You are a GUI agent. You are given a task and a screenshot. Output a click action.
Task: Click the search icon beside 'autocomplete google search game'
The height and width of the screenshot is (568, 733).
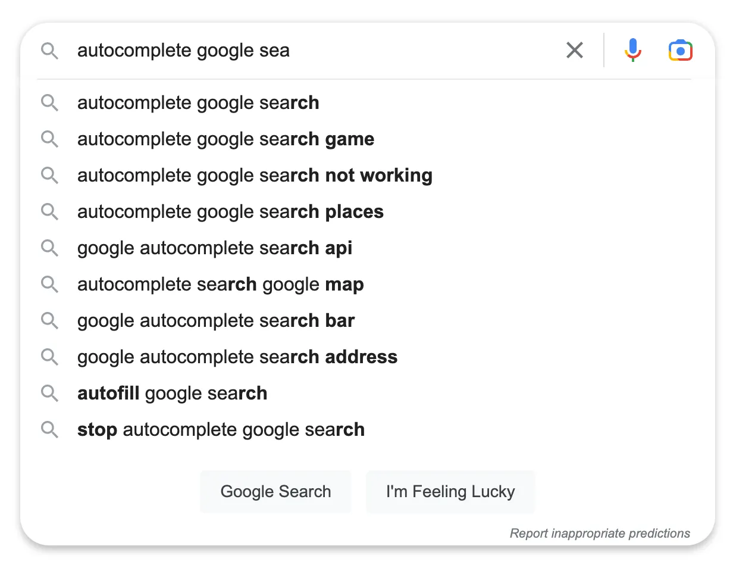[50, 139]
